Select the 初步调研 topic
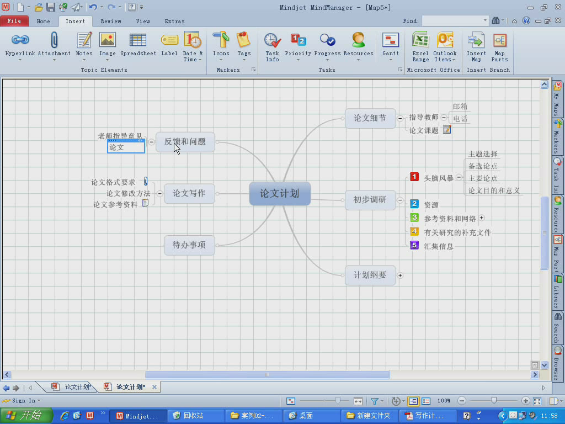This screenshot has width=565, height=424. pyautogui.click(x=370, y=200)
